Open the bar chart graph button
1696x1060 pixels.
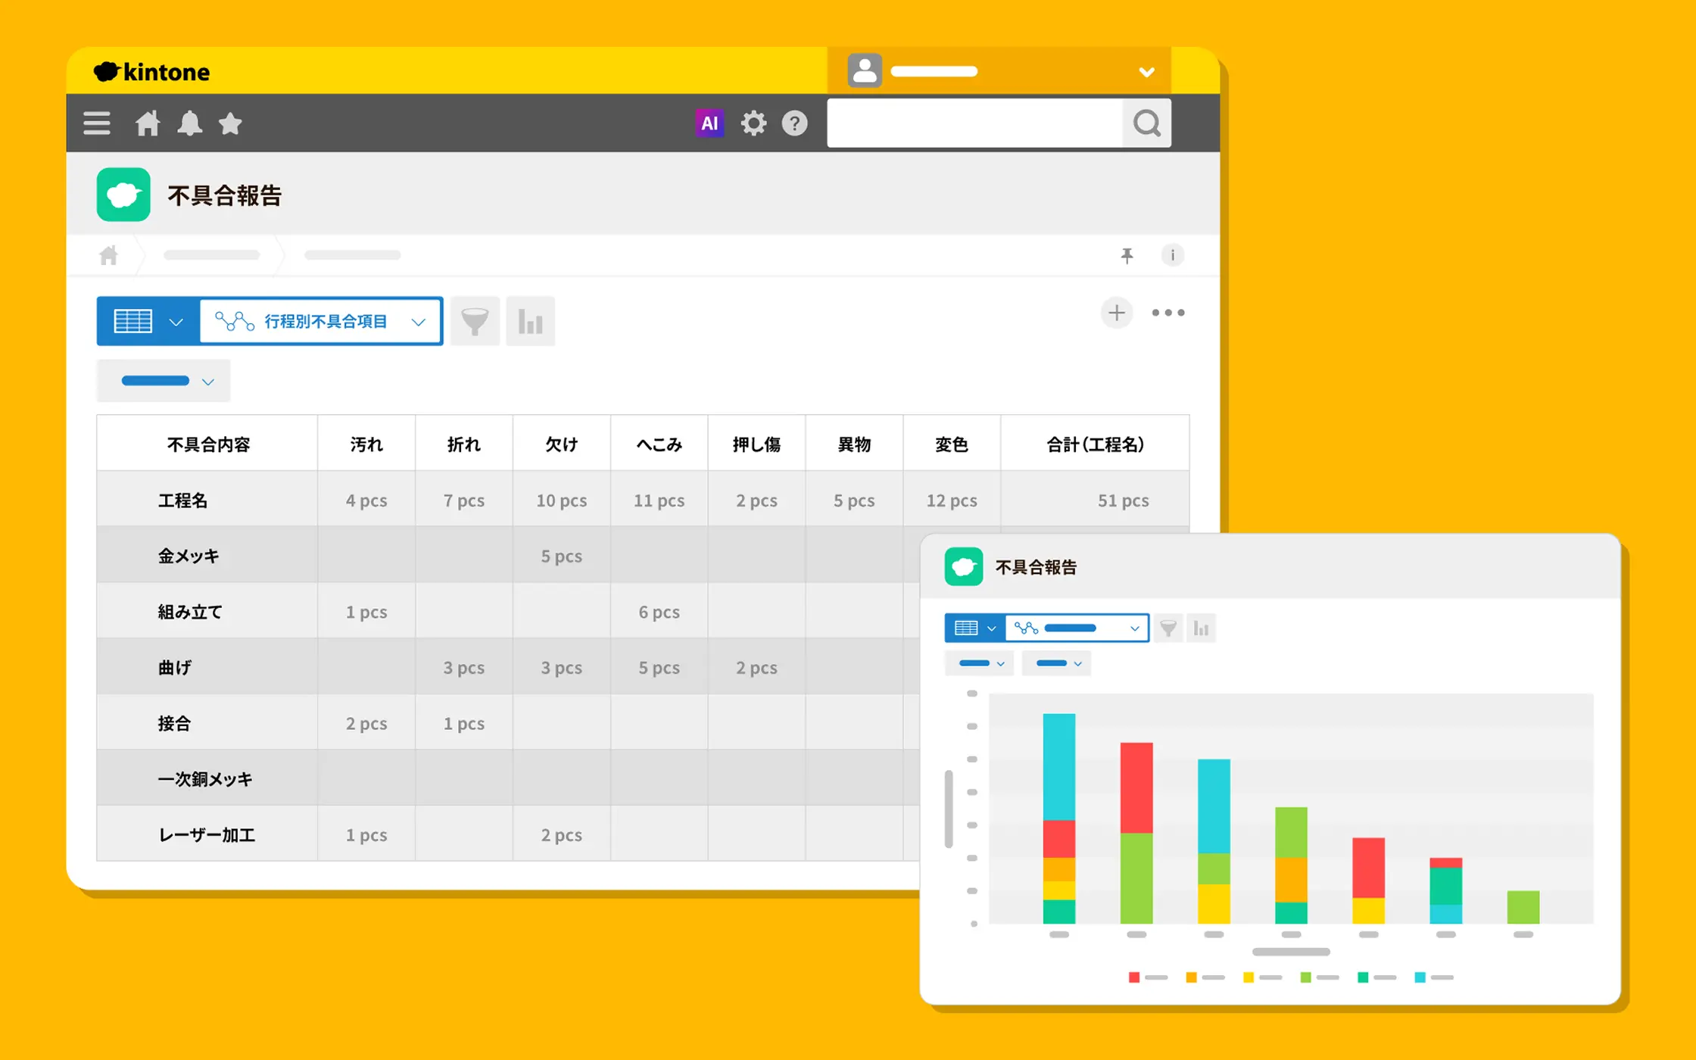(x=530, y=321)
